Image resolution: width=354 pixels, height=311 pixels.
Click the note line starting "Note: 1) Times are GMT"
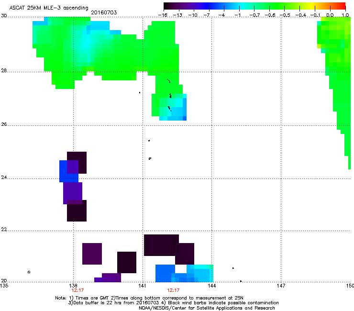[149, 298]
